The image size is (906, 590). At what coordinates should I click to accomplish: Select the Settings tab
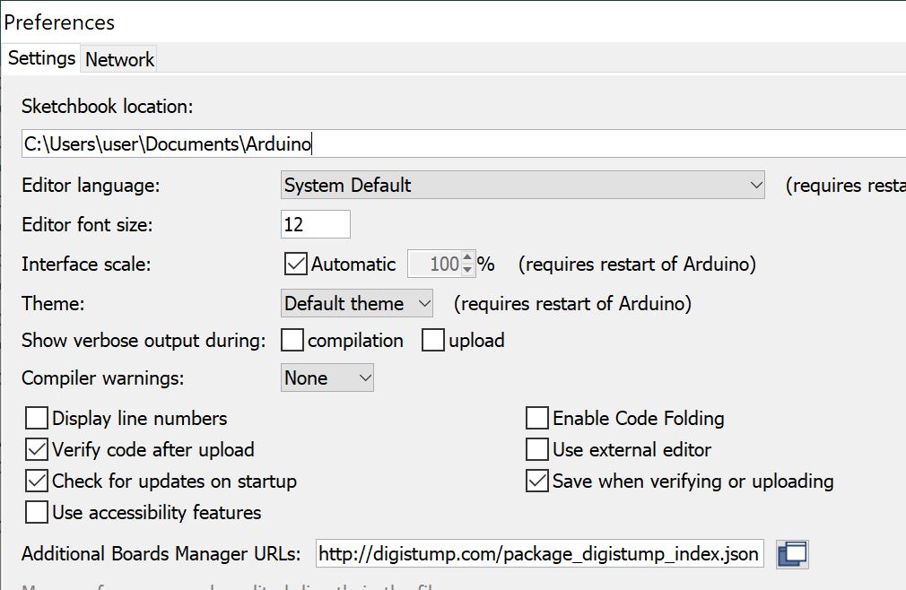[41, 59]
